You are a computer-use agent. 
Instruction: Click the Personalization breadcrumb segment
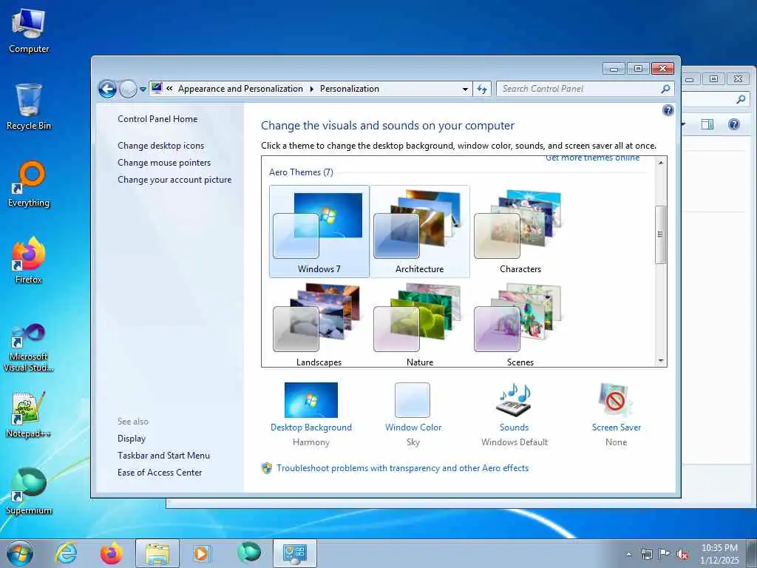350,89
